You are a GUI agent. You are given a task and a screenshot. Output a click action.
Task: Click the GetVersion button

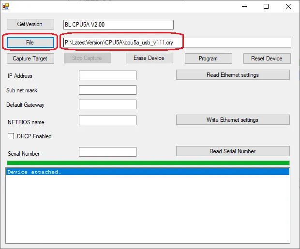30,24
